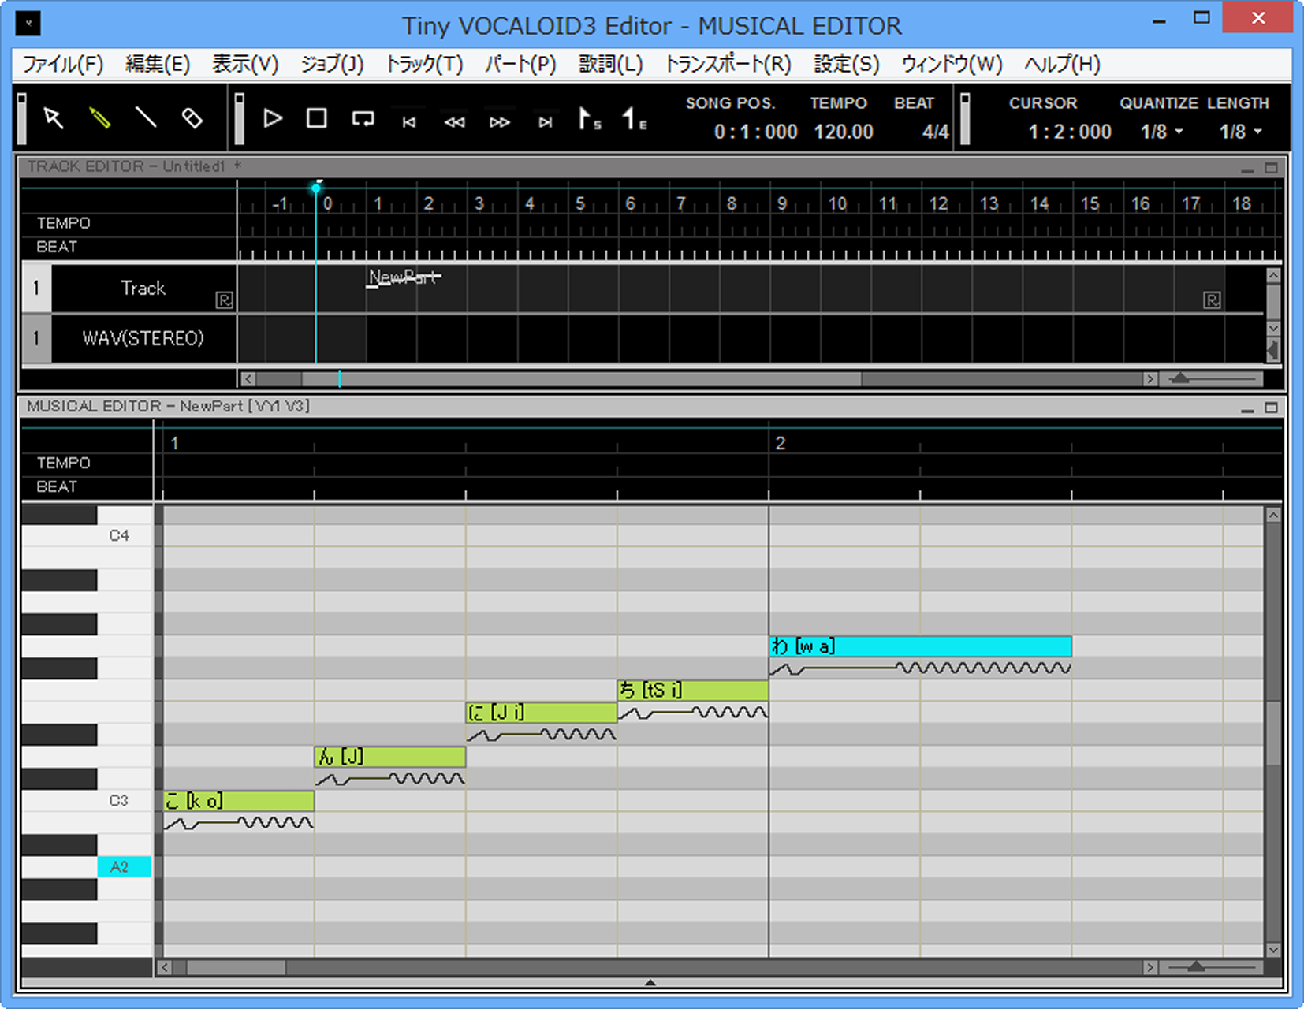
Task: Jump to song start
Action: 408,121
